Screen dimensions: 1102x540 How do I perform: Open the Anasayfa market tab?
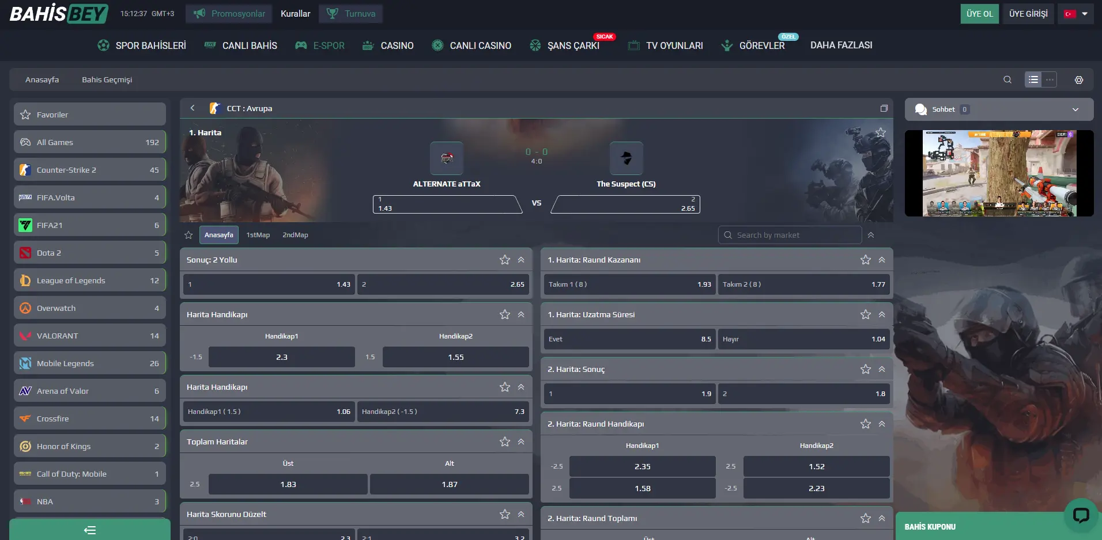219,235
